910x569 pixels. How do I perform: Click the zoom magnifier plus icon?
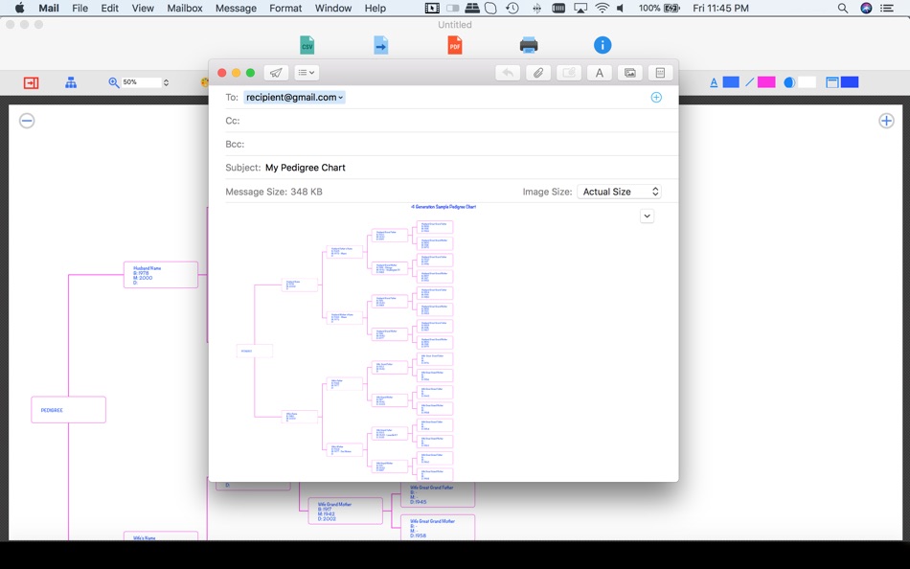114,82
